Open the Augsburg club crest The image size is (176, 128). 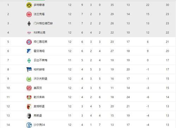(x=29, y=107)
